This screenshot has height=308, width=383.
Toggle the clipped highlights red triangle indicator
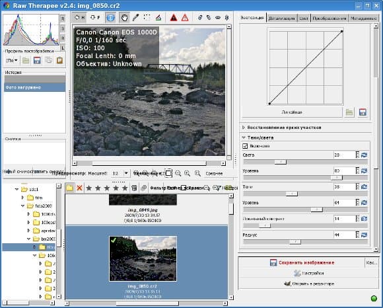pos(174,18)
